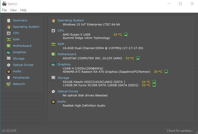Viewport: 198px width, 134px height.
Task: Click the CPU temperature green indicator
Action: coord(126,34)
